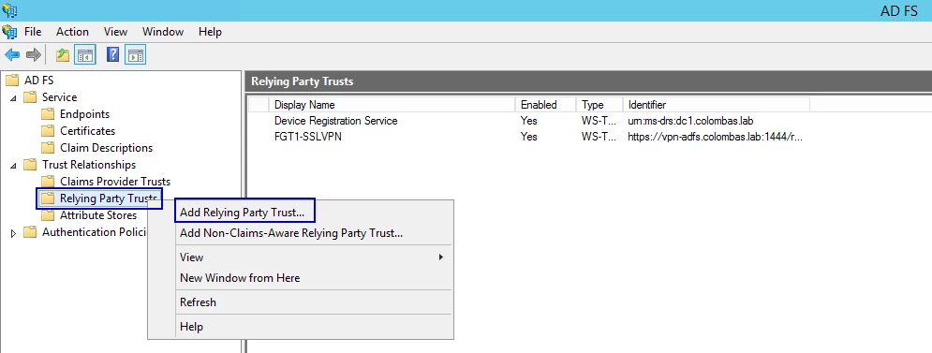Viewport: 932px width, 353px height.
Task: Open the View submenu arrow in context menu
Action: click(x=440, y=257)
